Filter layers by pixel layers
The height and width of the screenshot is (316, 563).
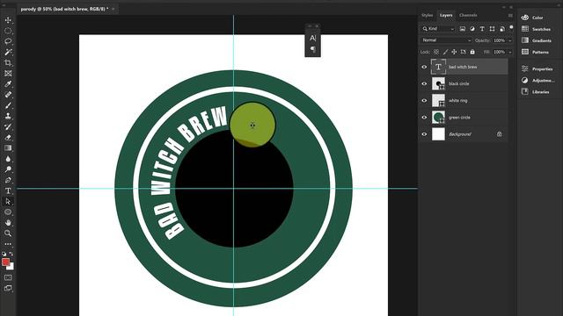coord(463,29)
